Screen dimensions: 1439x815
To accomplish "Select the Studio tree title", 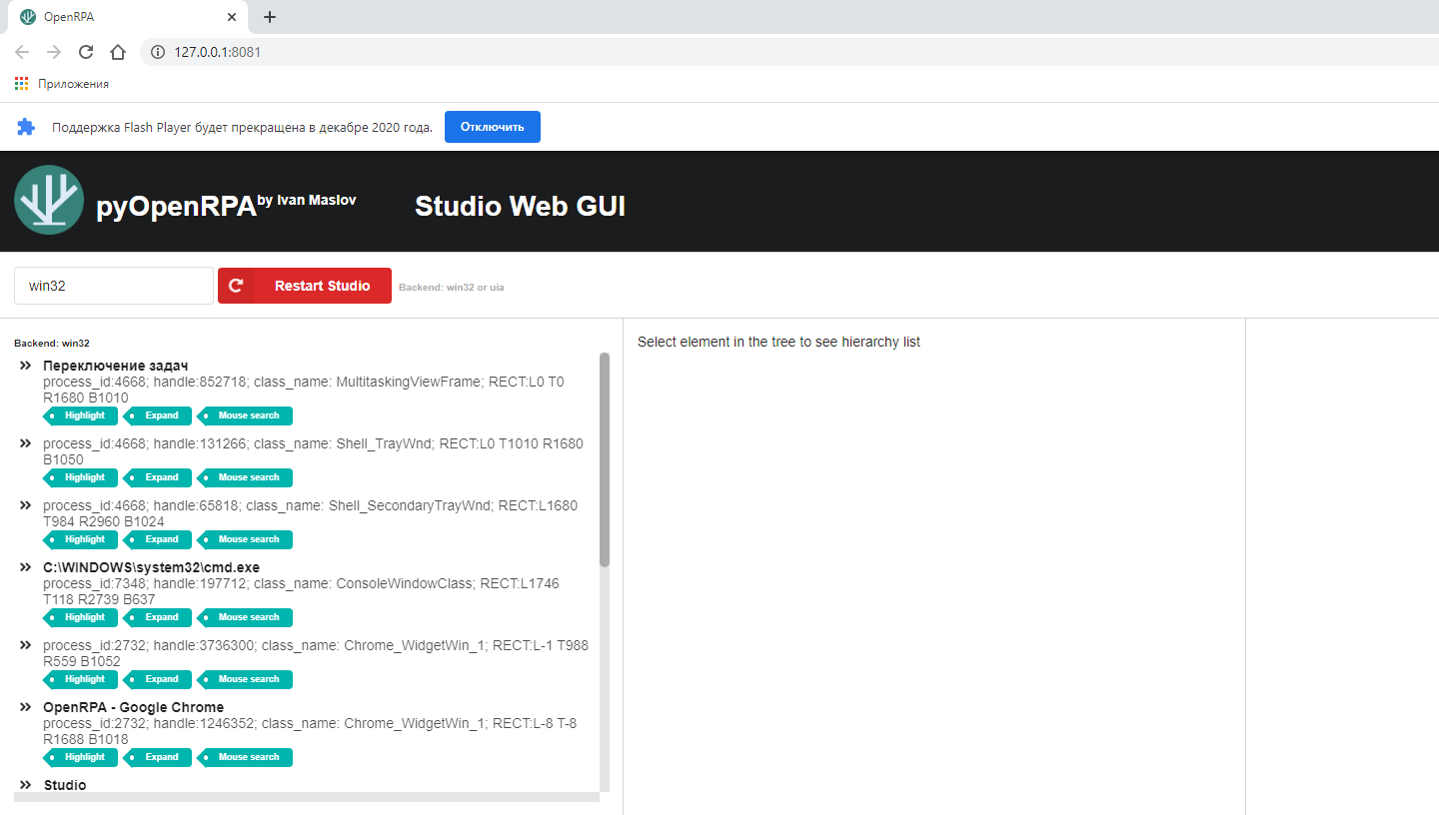I will [x=65, y=785].
